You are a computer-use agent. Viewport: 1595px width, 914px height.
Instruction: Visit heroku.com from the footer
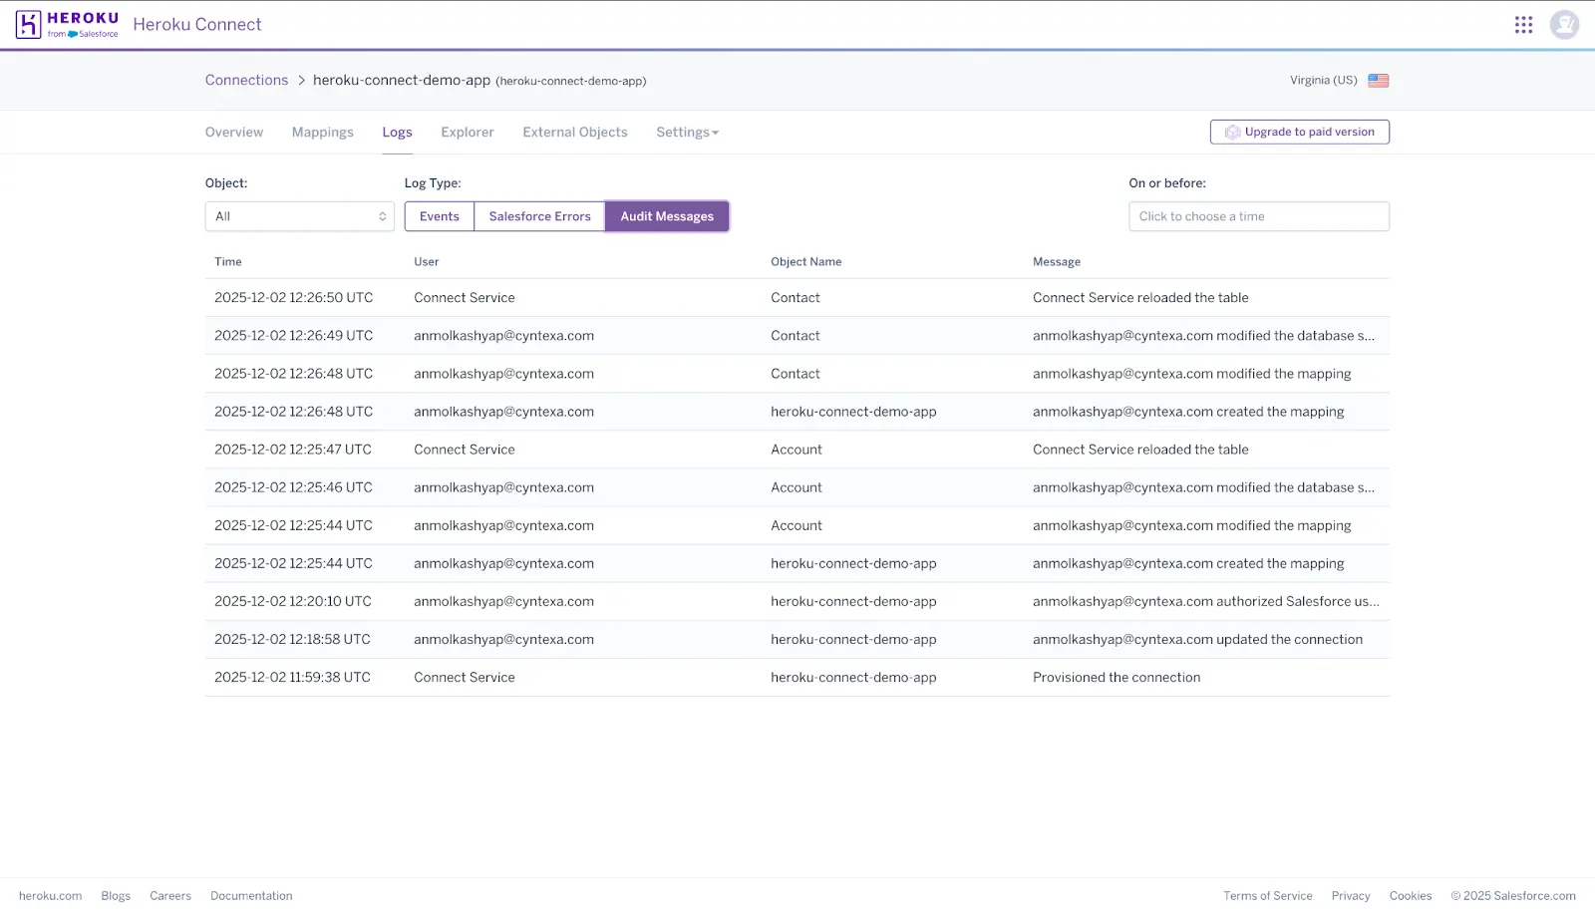[x=50, y=895]
